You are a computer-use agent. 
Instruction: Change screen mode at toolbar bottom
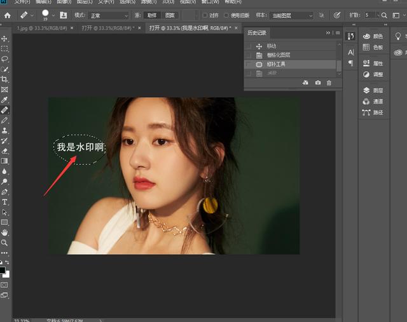pyautogui.click(x=4, y=295)
